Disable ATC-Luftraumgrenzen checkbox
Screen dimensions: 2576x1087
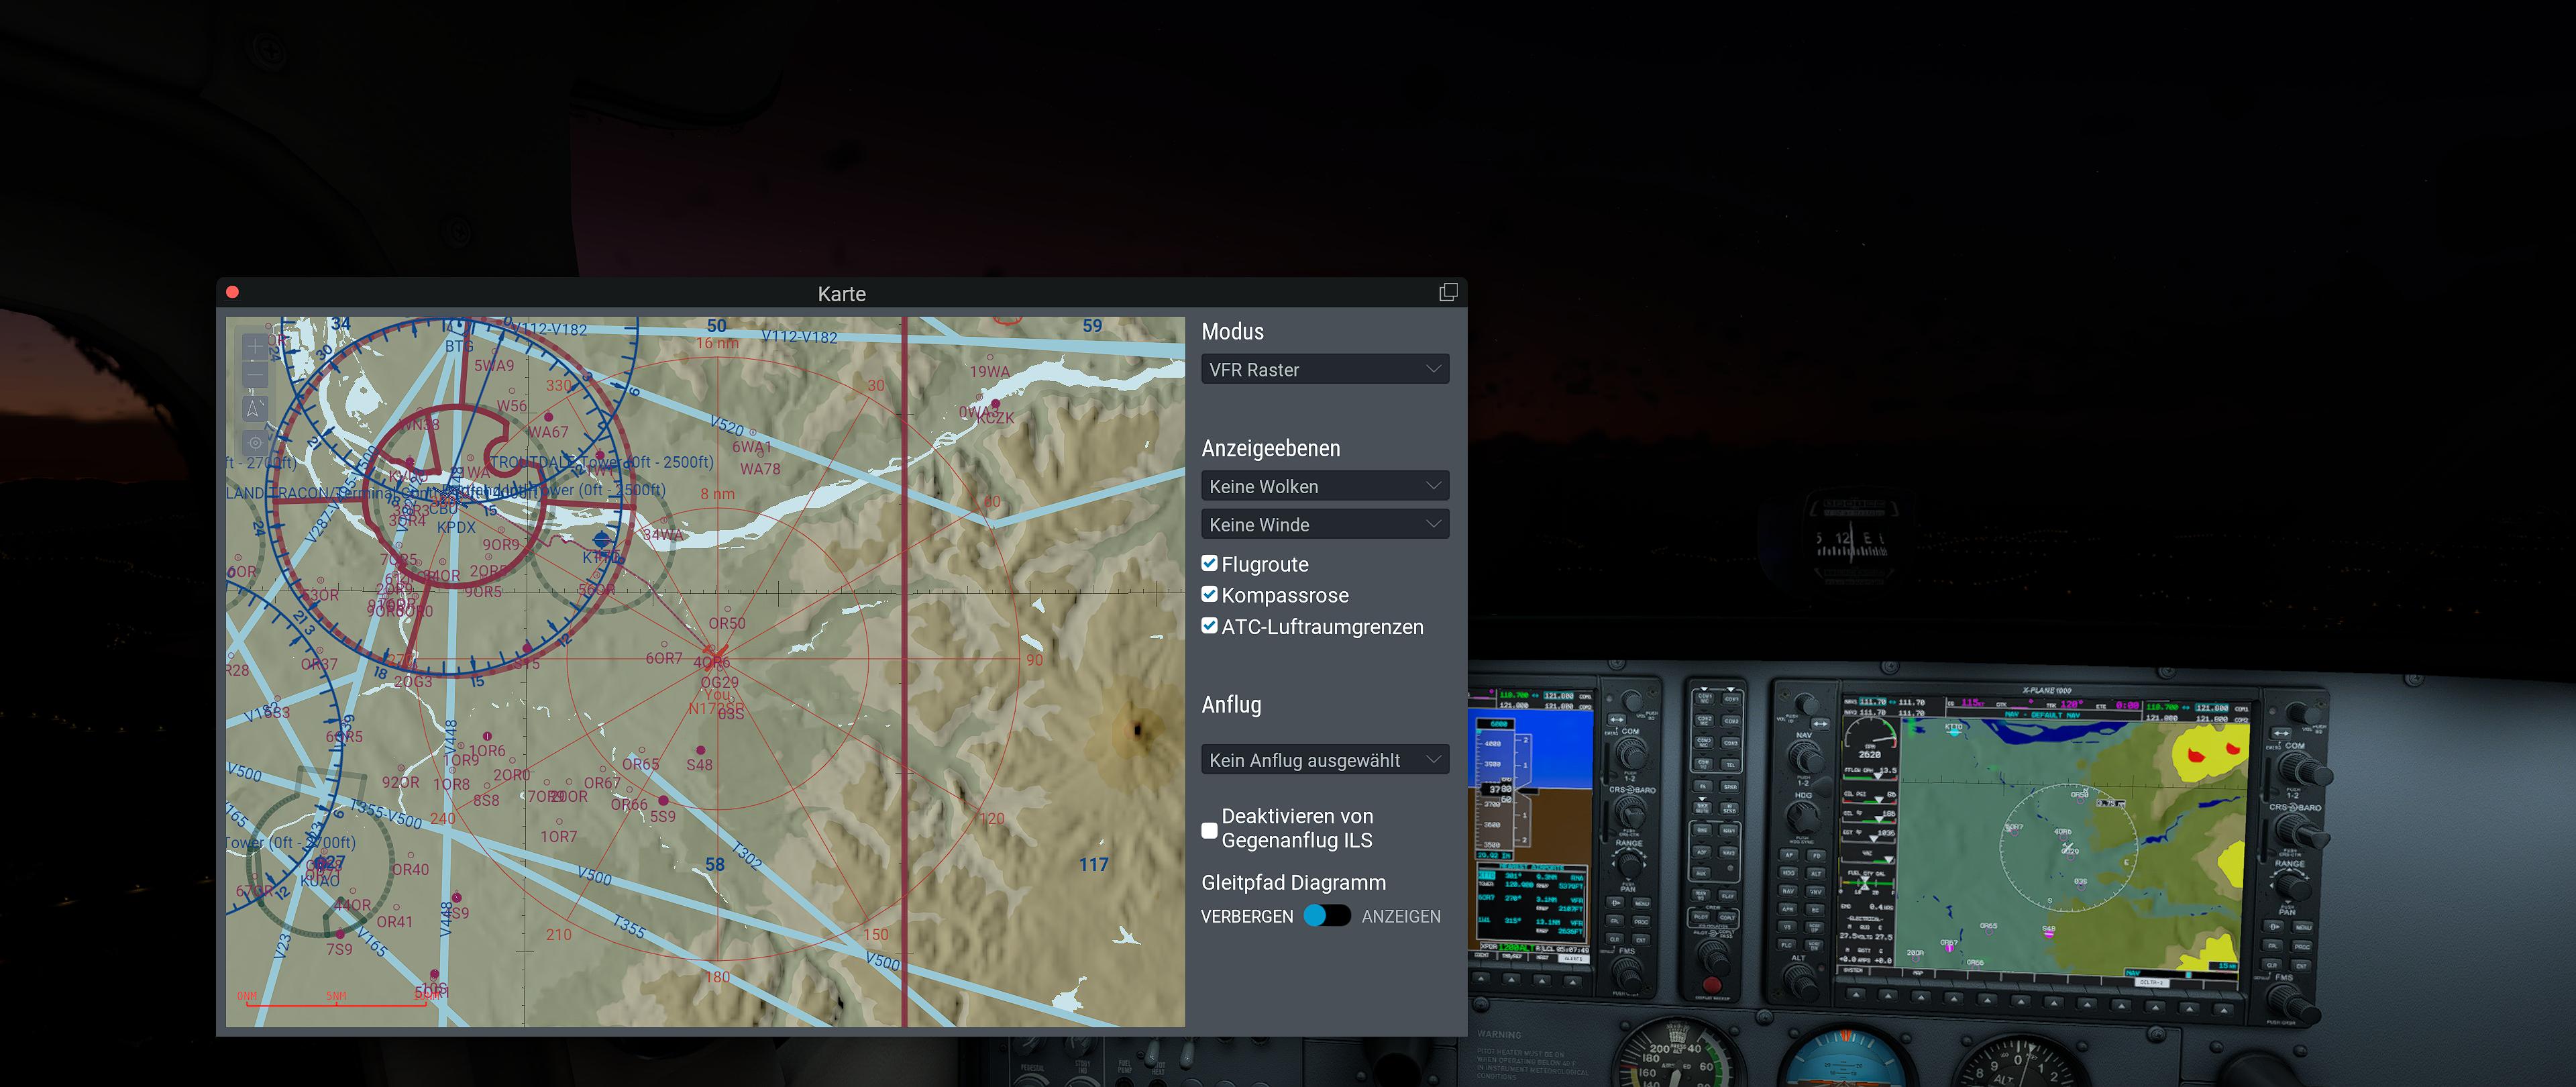[1209, 626]
